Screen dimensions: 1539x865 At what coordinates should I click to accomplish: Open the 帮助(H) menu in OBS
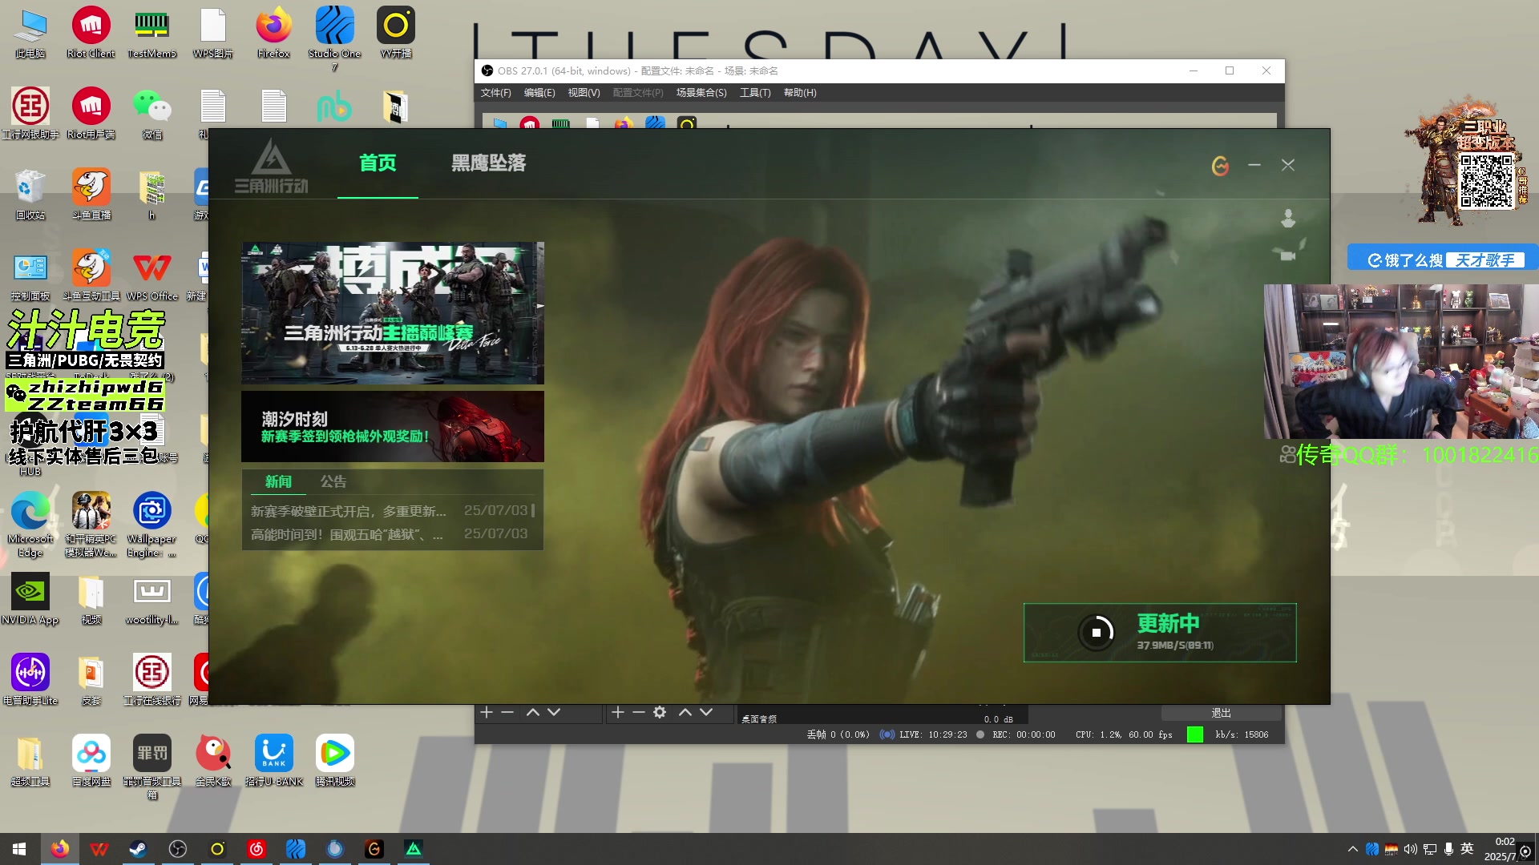(x=800, y=93)
